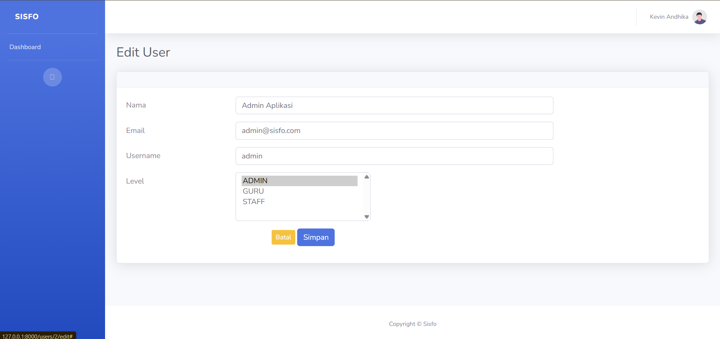Save changes with the Simpan button
The height and width of the screenshot is (339, 720).
(x=316, y=237)
